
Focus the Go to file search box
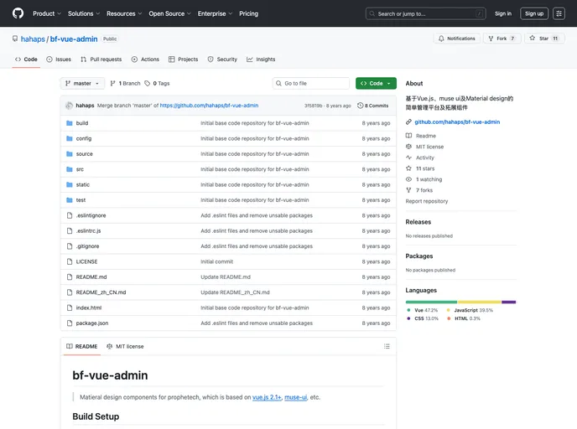click(x=311, y=84)
